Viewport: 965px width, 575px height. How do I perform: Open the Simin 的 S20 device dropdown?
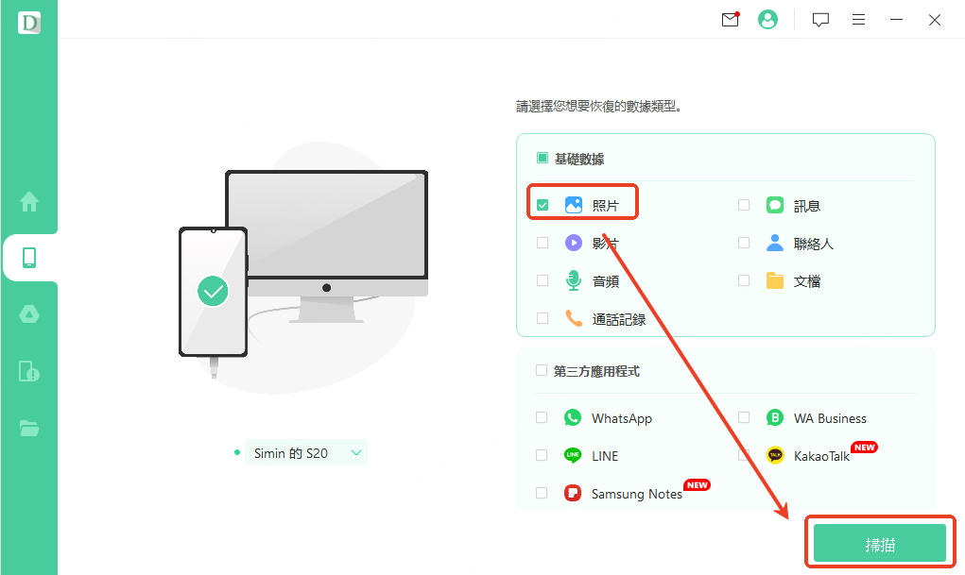pos(306,452)
